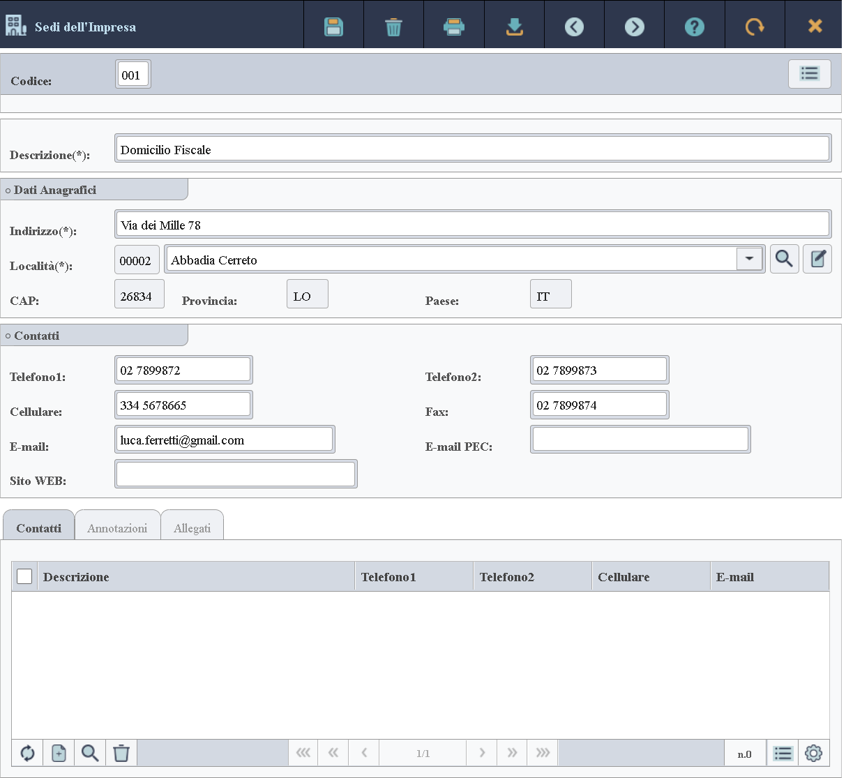Image resolution: width=846 pixels, height=778 pixels.
Task: Open the list view beside Codice
Action: [x=810, y=73]
